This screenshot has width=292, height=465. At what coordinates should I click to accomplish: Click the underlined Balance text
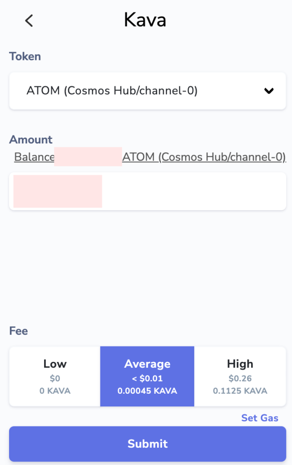(33, 157)
